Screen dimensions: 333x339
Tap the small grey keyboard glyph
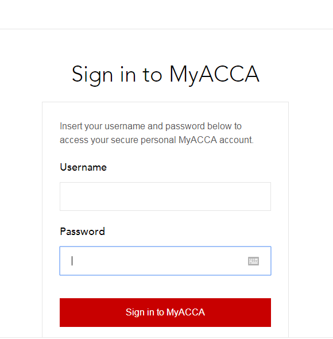pyautogui.click(x=253, y=261)
